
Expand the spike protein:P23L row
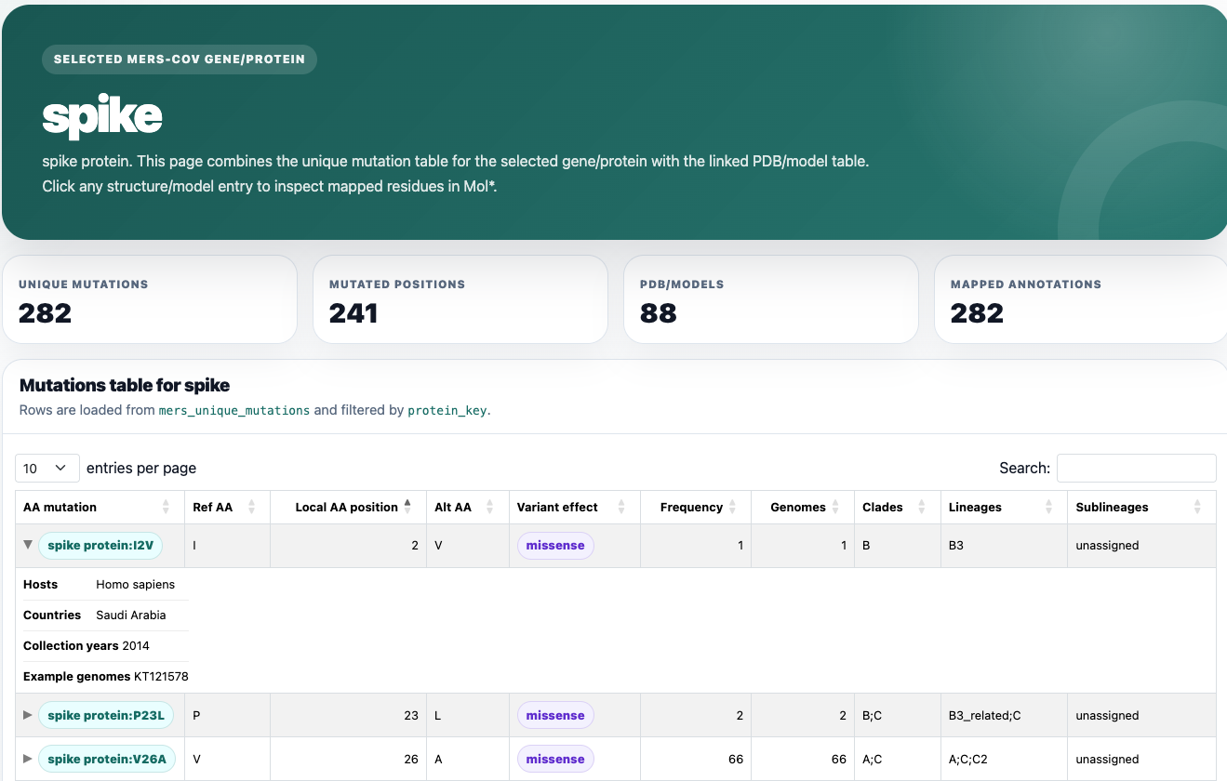click(x=28, y=715)
